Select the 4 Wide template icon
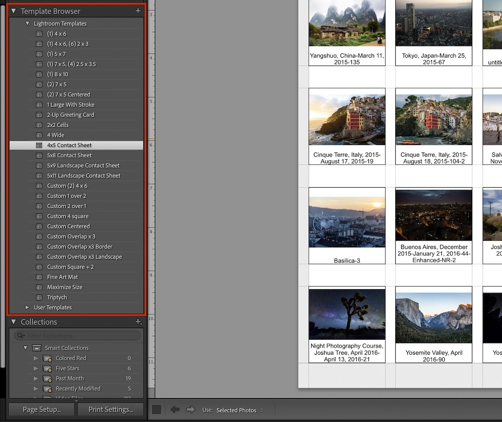Viewport: 502px width, 422px height. coord(39,135)
